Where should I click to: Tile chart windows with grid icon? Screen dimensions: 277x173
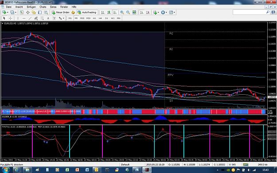point(134,12)
